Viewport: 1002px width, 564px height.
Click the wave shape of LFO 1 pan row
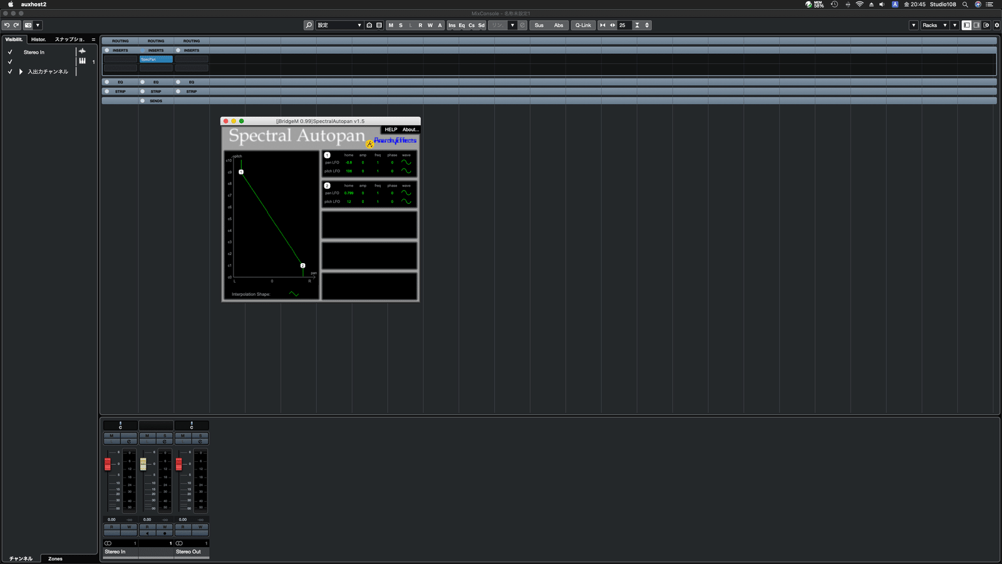pos(406,162)
